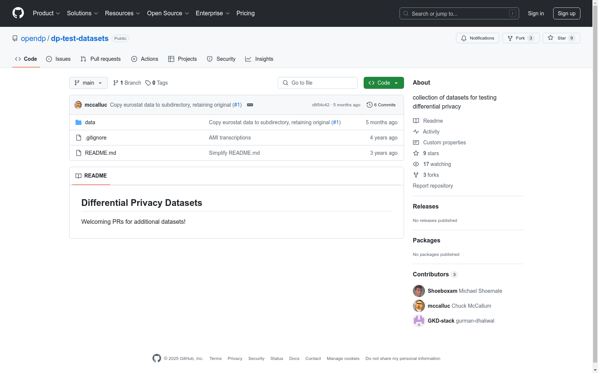
Task: Open the AMI transcriptions commit message
Action: coord(230,138)
